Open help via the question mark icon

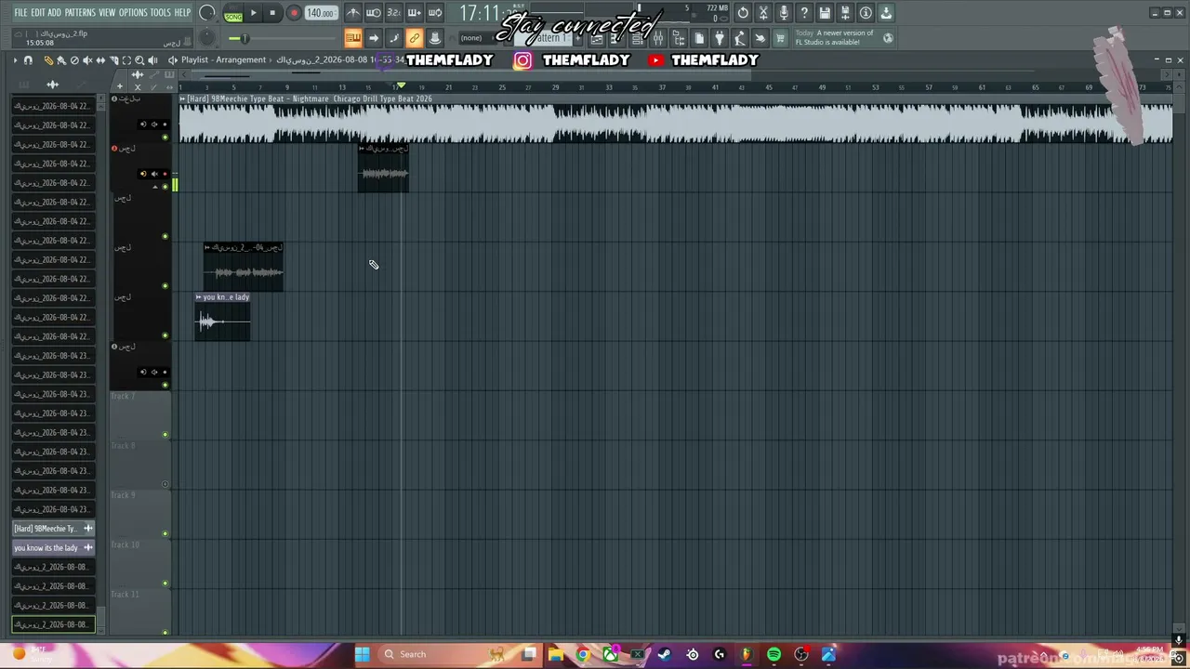tap(804, 13)
